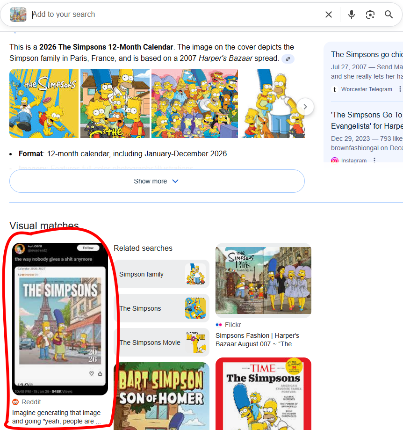Open 'The Simpsons go chic' article
403x430 pixels.
(x=367, y=54)
